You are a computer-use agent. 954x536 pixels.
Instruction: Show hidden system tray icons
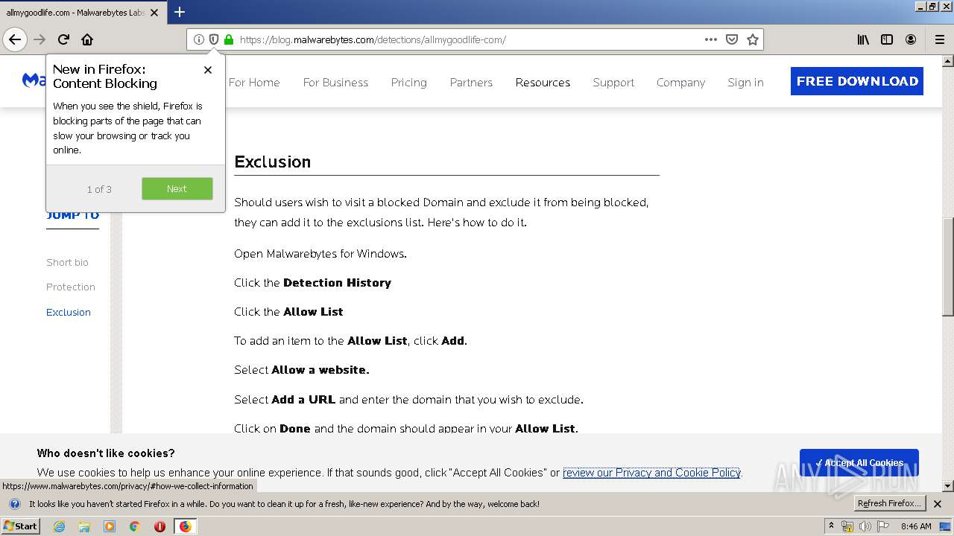click(832, 526)
